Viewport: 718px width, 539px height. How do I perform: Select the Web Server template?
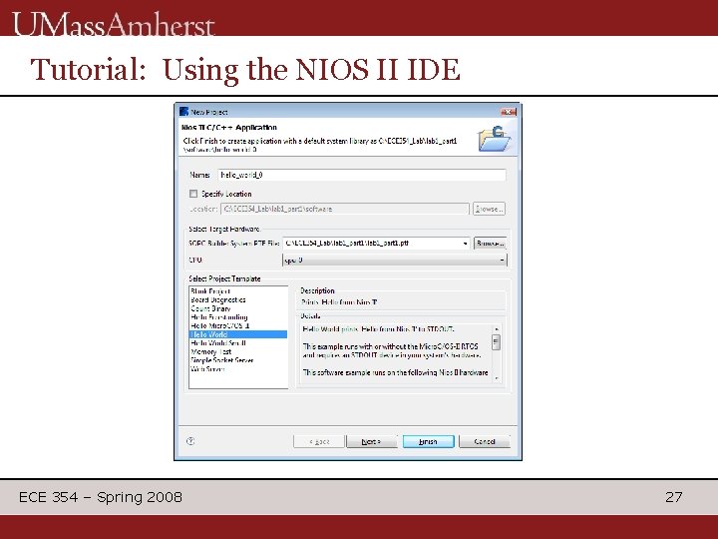pos(238,369)
